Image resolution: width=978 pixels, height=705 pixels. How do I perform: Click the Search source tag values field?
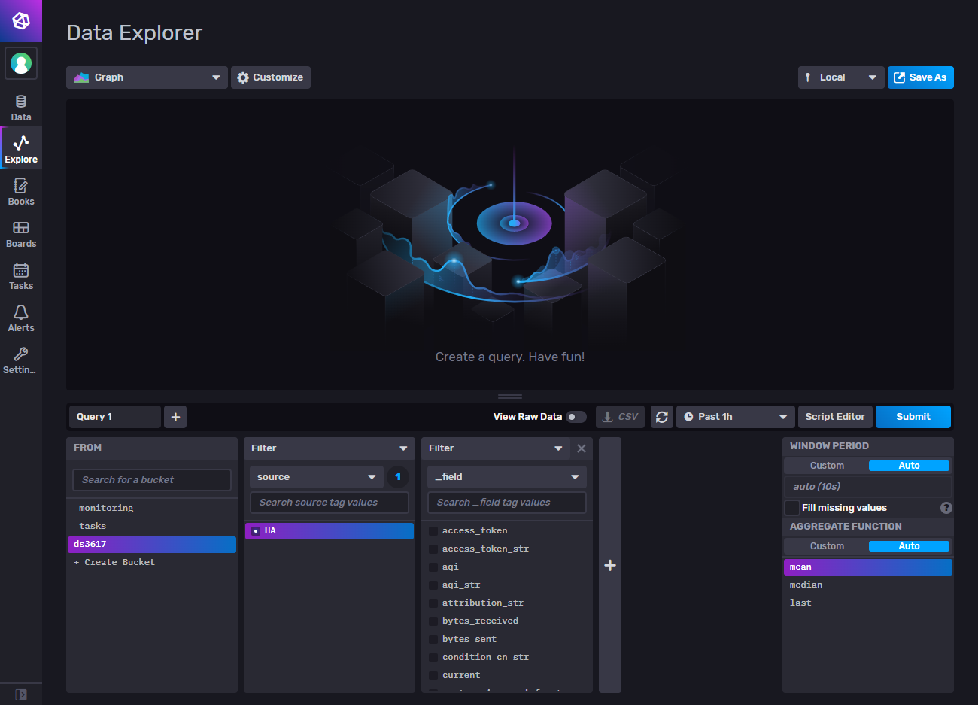pyautogui.click(x=330, y=503)
